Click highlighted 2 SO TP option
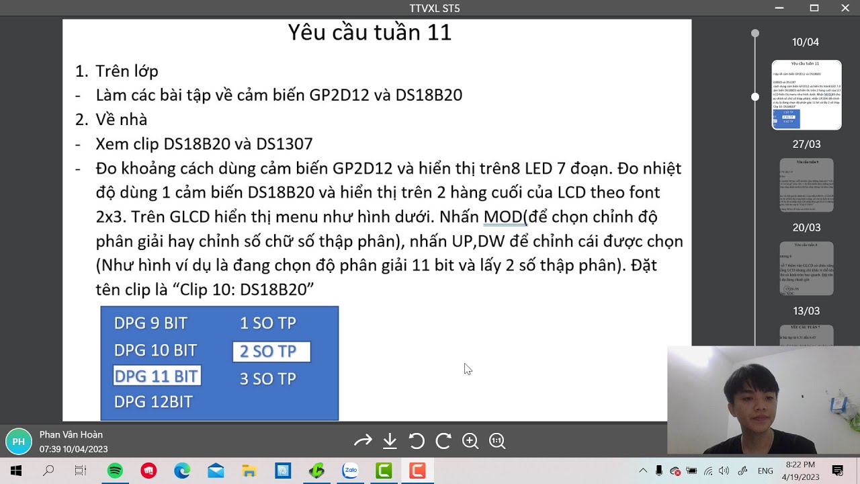The width and height of the screenshot is (860, 484). (x=271, y=352)
